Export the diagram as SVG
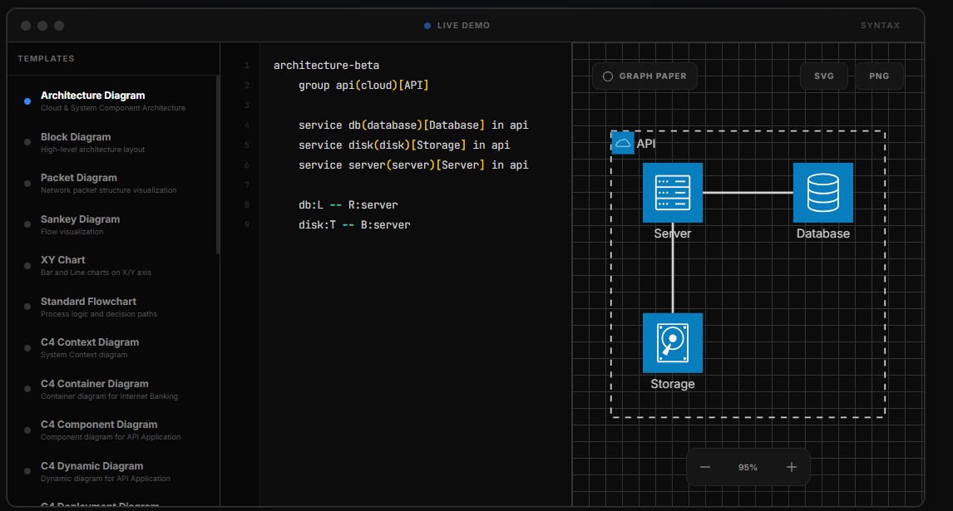 (x=822, y=76)
